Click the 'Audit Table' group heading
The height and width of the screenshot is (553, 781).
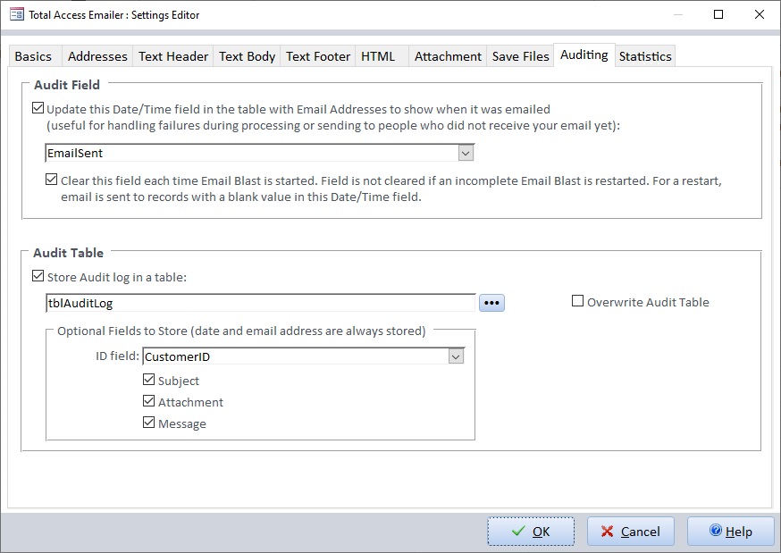[x=68, y=253]
